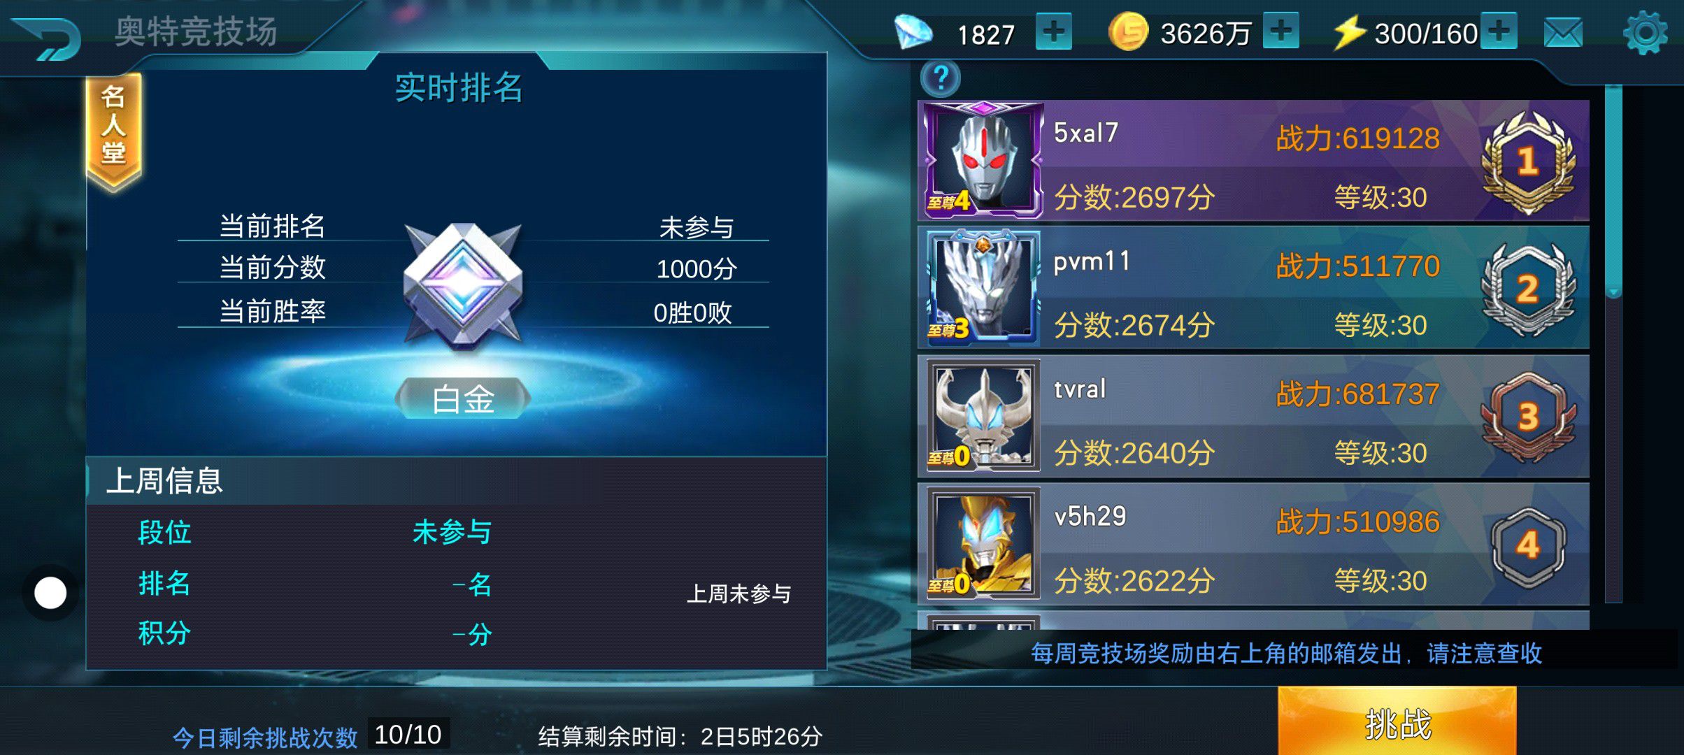Click the orange 挑战 challenge button
Screen dimensions: 1684x755
pyautogui.click(x=1397, y=721)
